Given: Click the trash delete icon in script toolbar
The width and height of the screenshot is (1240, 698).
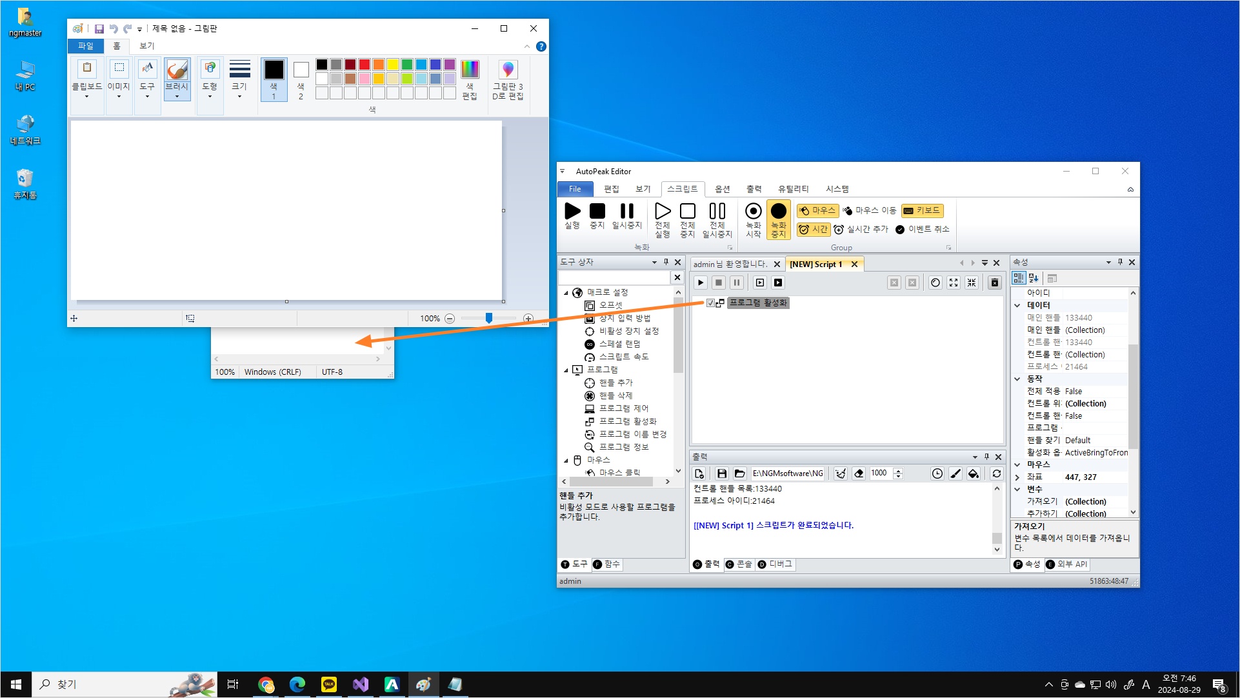Looking at the screenshot, I should [x=995, y=283].
